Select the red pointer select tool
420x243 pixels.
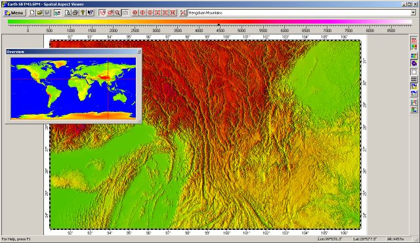tap(102, 12)
